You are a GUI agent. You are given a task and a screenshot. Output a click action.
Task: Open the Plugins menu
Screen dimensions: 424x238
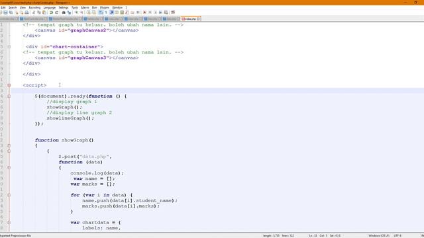coord(105,7)
